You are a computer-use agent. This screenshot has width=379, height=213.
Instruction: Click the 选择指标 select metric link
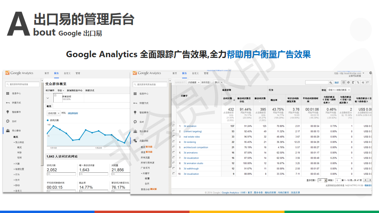click(x=73, y=113)
